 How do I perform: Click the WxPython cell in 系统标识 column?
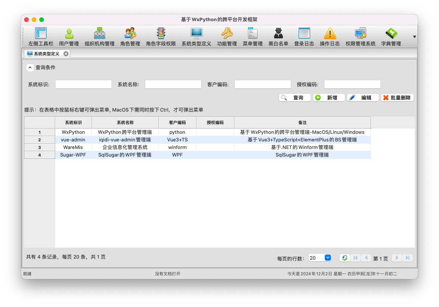(x=73, y=132)
